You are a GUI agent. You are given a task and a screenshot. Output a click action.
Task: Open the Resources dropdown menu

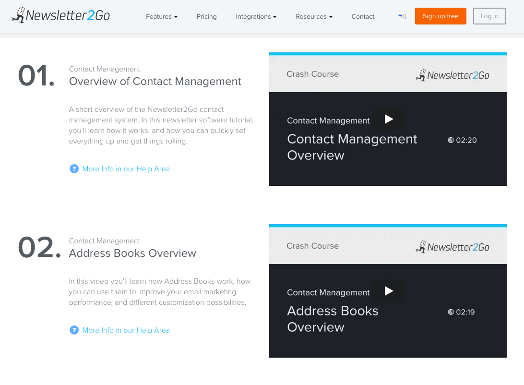pos(314,17)
